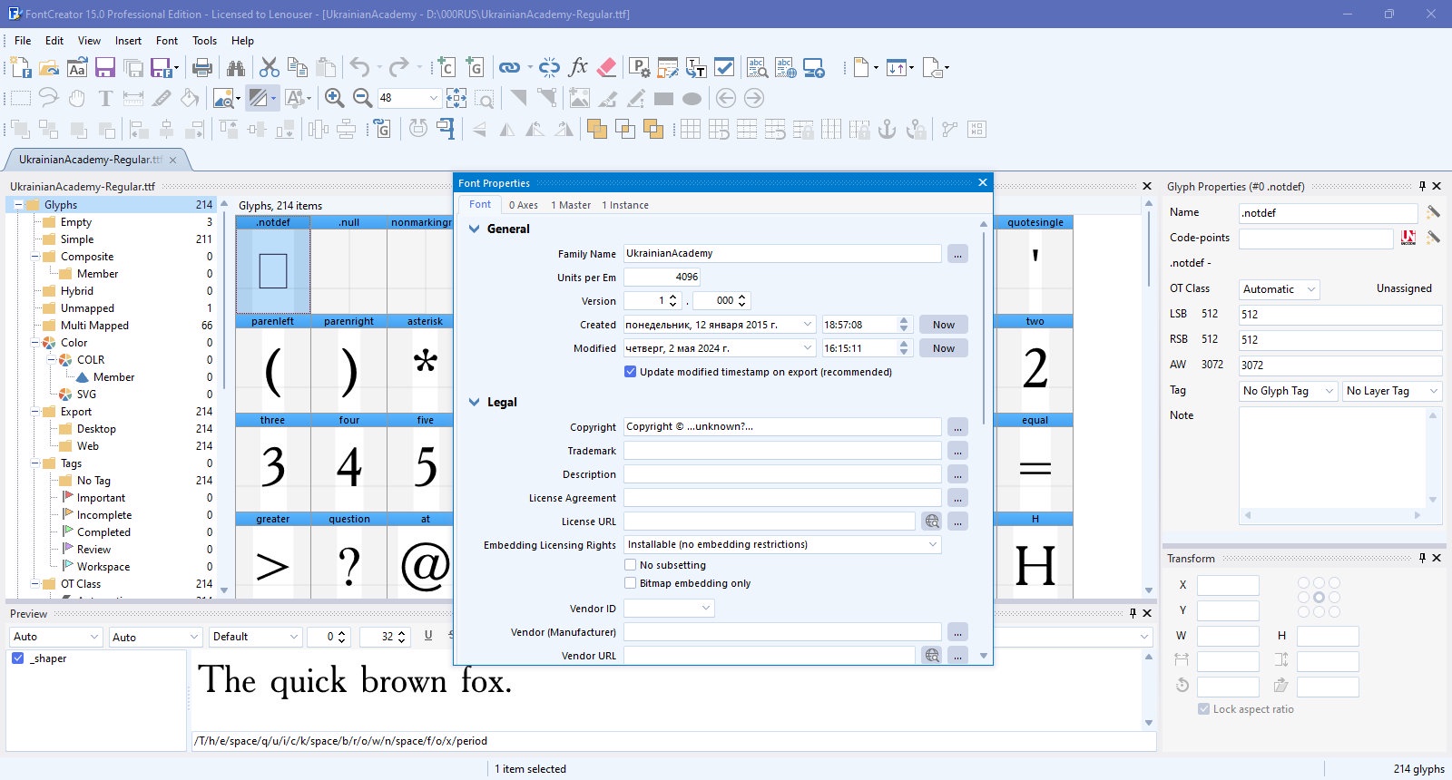
Task: Switch to the 0 Axes tab
Action: 523,205
